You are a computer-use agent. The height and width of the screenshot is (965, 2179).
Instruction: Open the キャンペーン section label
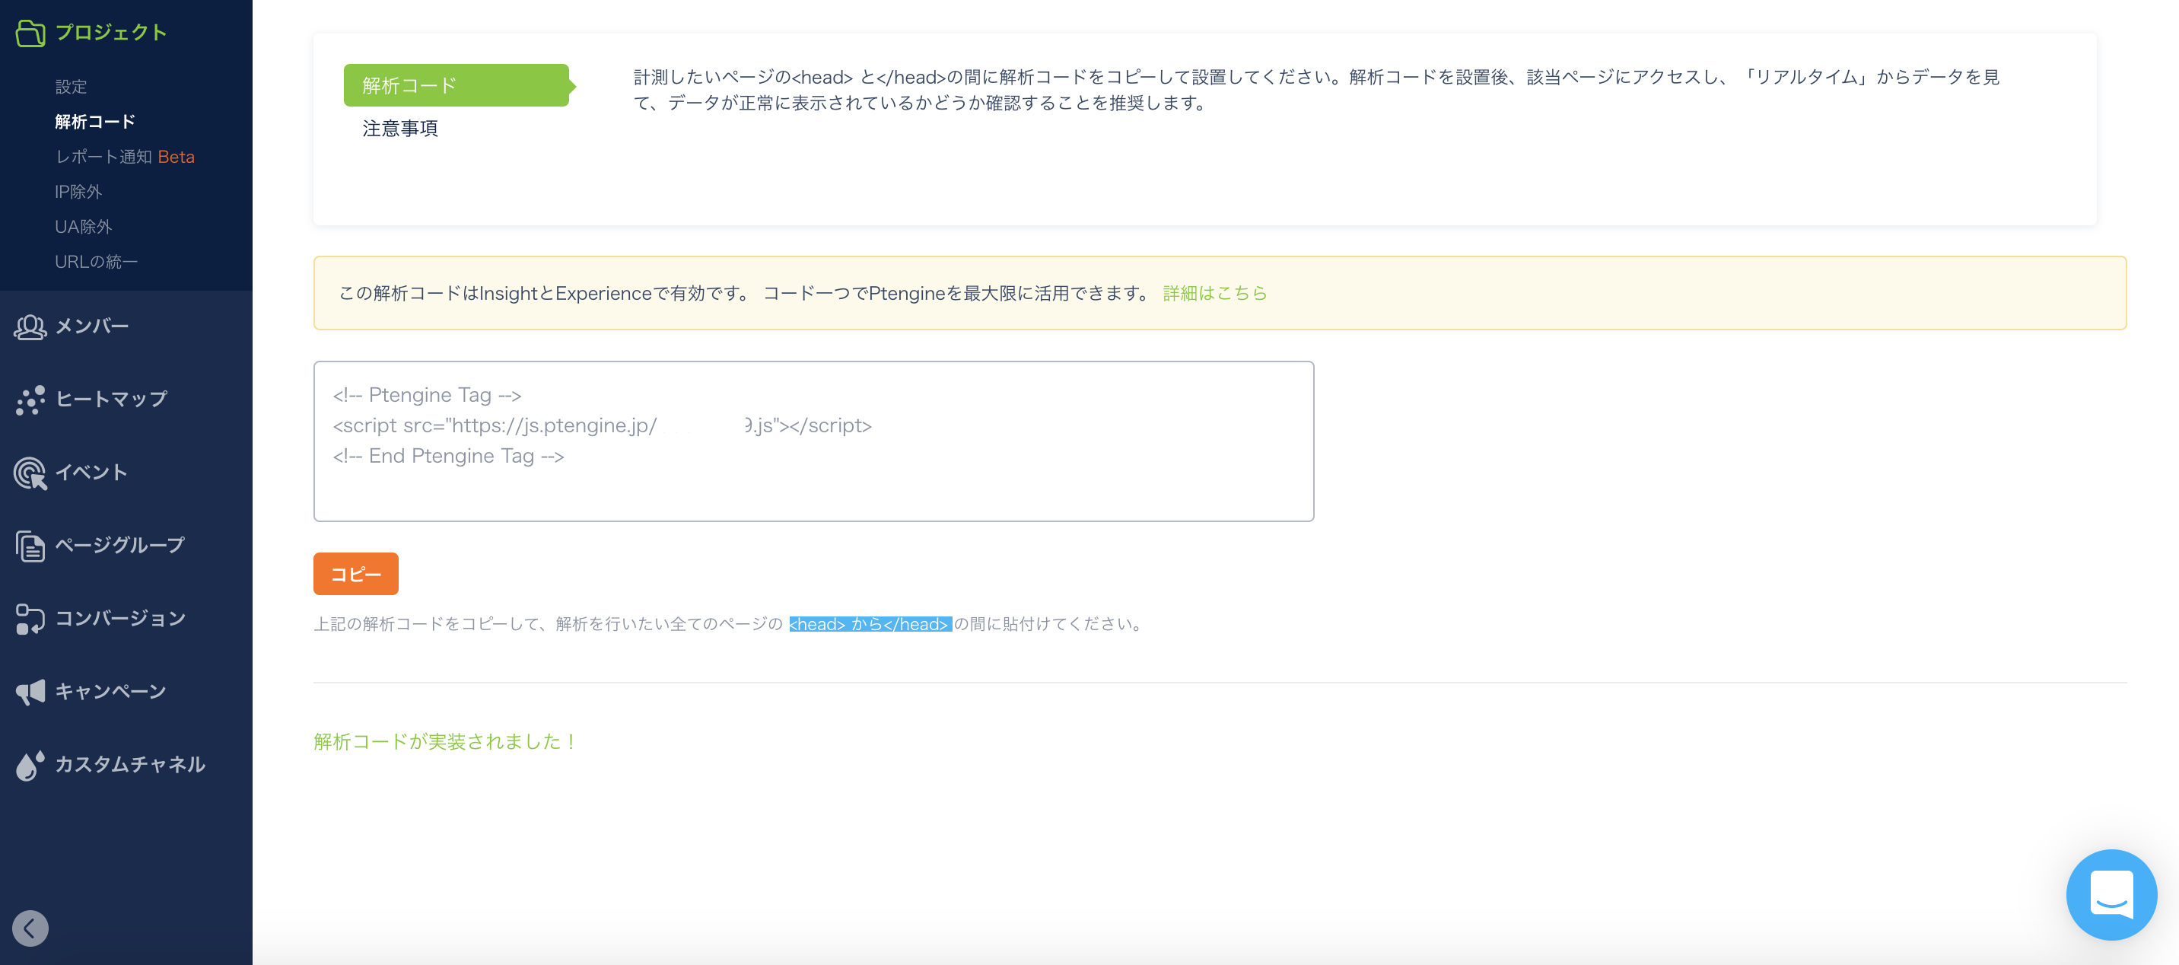coord(110,692)
